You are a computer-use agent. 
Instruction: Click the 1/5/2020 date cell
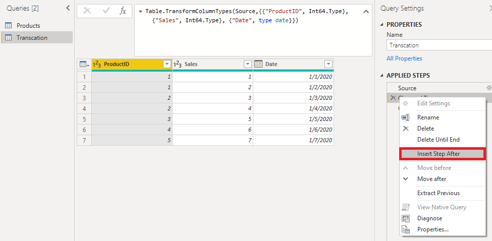pos(293,119)
